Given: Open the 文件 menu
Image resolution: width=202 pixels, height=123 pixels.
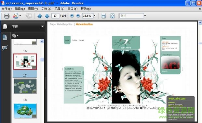Looking at the screenshot, I should pos(7,9).
